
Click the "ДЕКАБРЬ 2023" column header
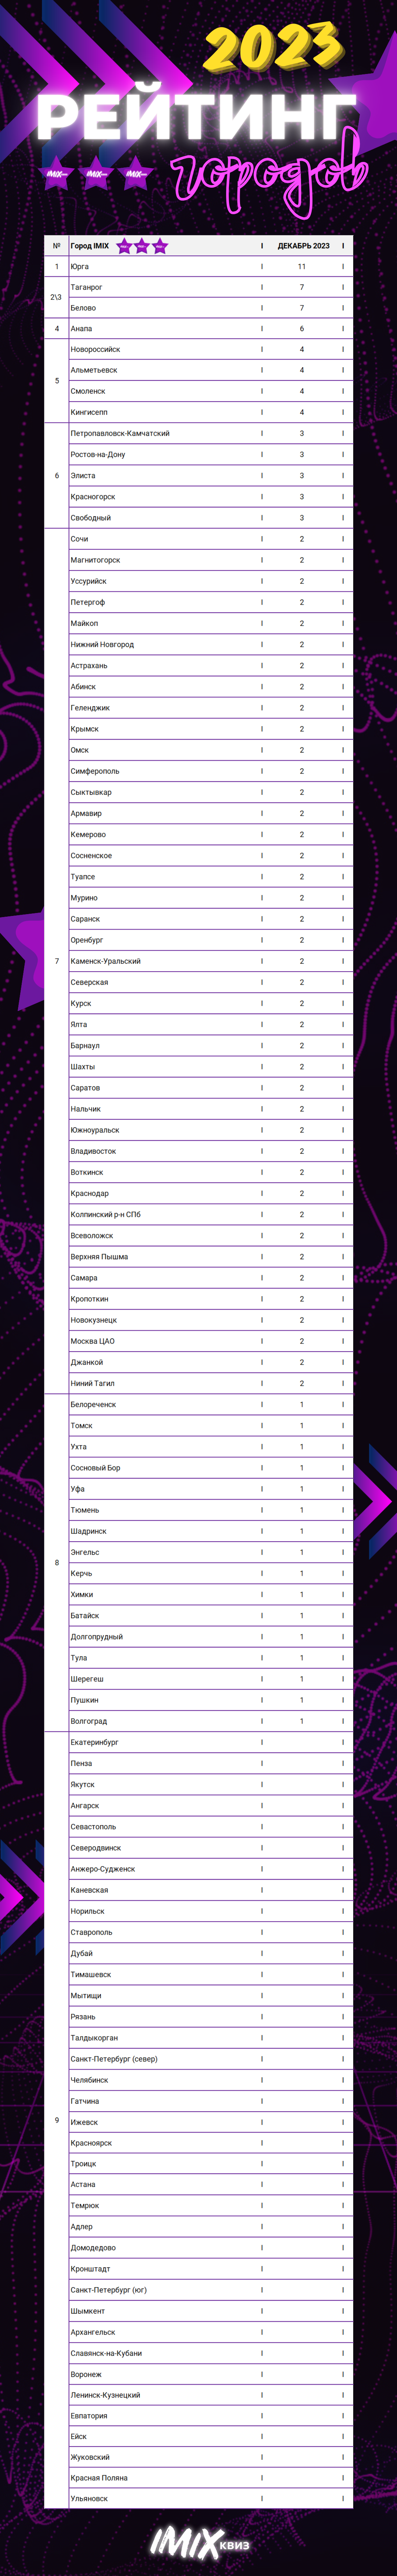pyautogui.click(x=303, y=246)
